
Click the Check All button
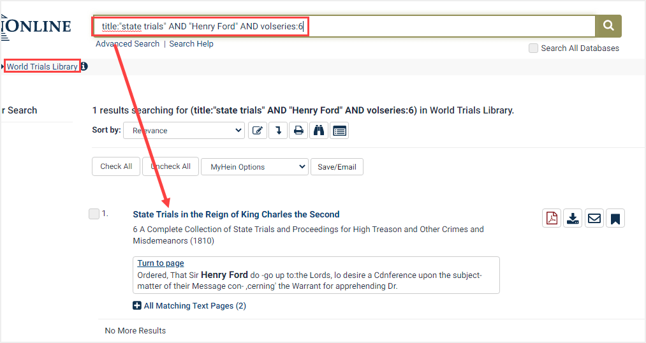click(116, 166)
